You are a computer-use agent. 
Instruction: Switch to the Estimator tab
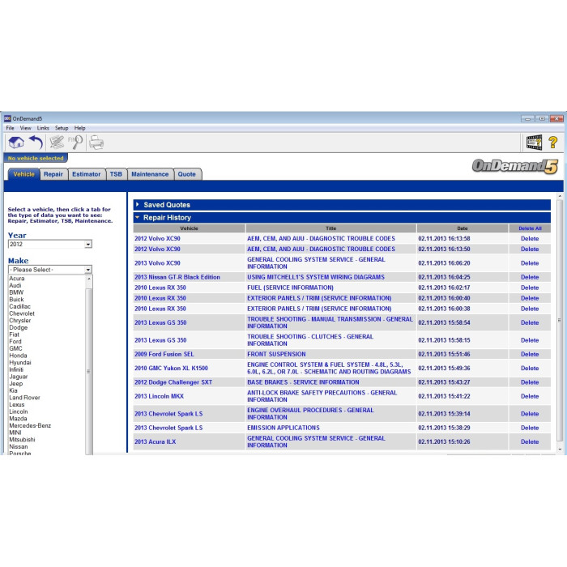tap(86, 174)
